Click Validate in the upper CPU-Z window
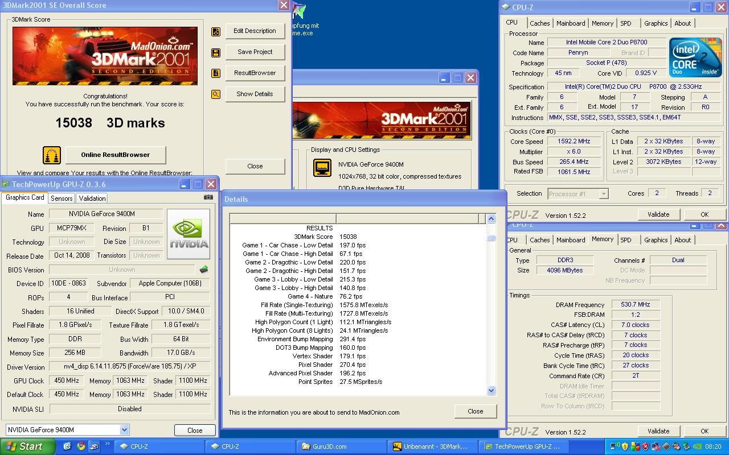729x455 pixels. click(x=658, y=214)
